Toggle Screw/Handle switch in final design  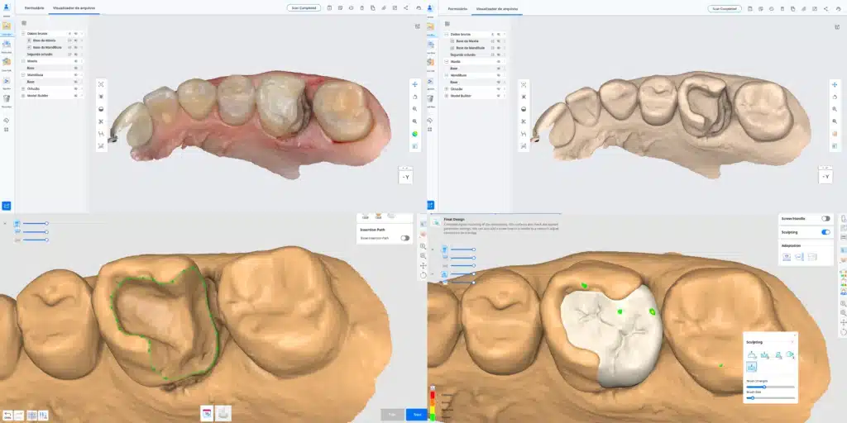pyautogui.click(x=826, y=218)
